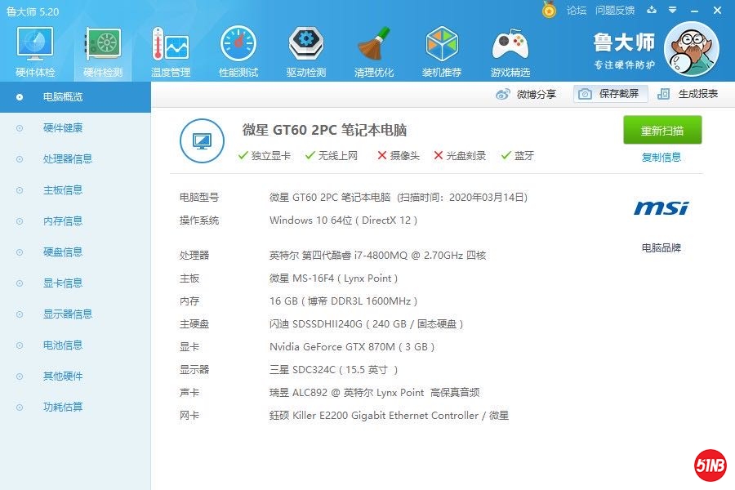Viewport: 735px width, 490px height.
Task: Open 驱动检测 driver detection
Action: coord(306,51)
